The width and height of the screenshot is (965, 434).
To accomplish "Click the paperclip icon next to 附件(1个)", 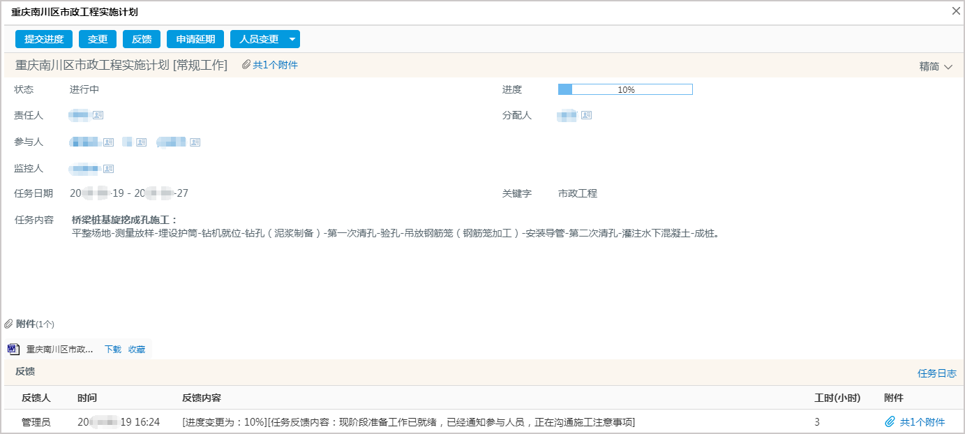I will (8, 323).
